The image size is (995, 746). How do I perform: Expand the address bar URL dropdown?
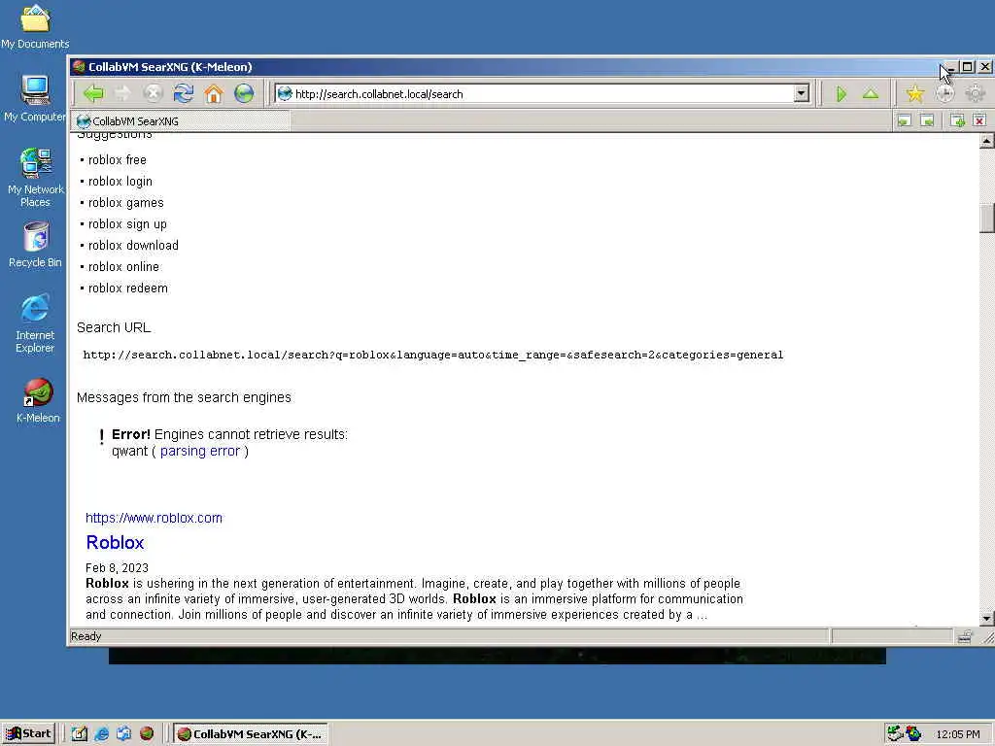(802, 94)
